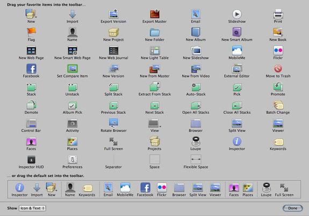Select the Inspector HUD icon

tap(31, 159)
